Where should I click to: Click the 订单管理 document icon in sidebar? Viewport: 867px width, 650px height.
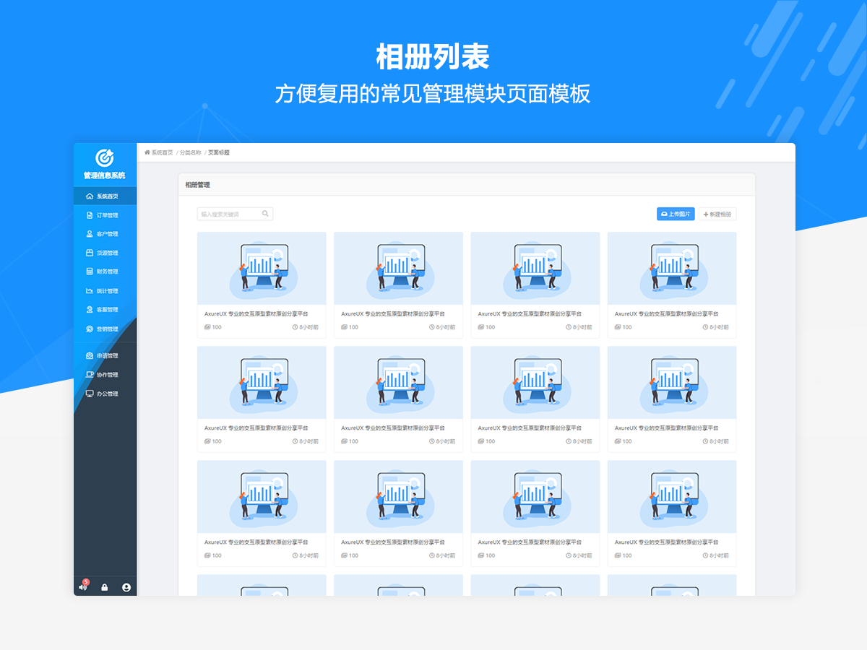(x=90, y=215)
